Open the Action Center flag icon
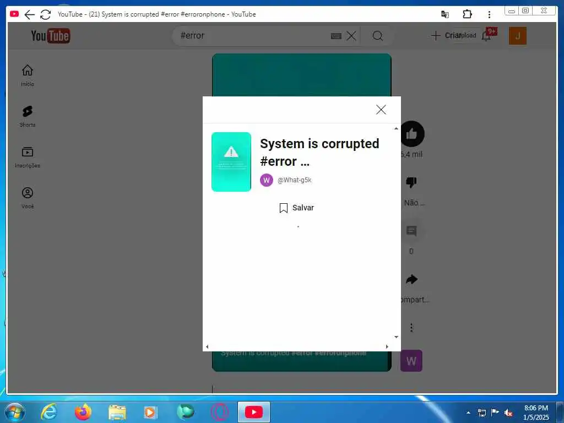The image size is (564, 423). (x=495, y=413)
